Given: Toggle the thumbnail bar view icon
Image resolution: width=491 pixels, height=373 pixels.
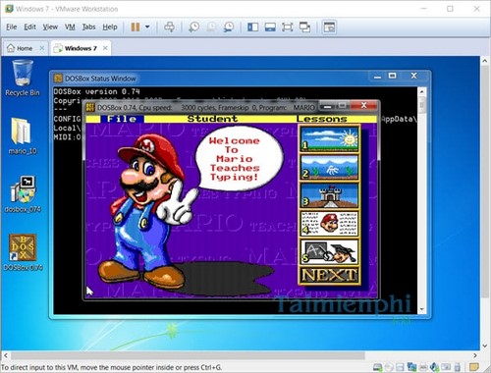Looking at the screenshot, I should pyautogui.click(x=270, y=27).
